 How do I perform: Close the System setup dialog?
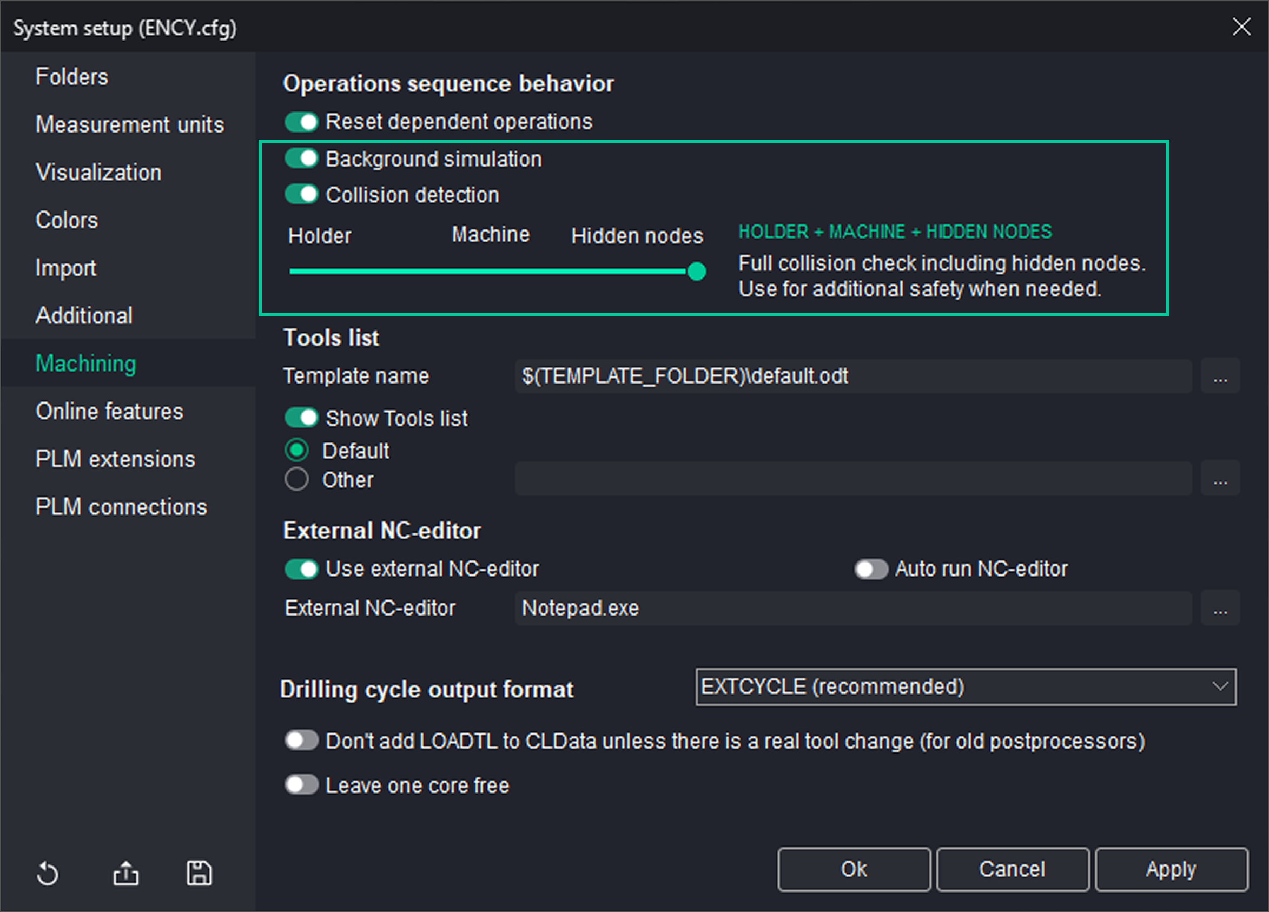(1241, 27)
